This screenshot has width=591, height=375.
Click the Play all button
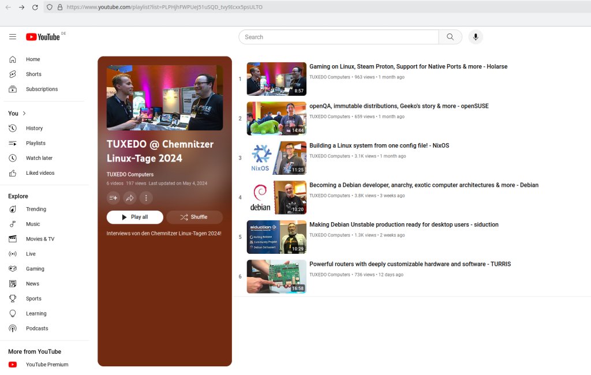click(x=135, y=217)
